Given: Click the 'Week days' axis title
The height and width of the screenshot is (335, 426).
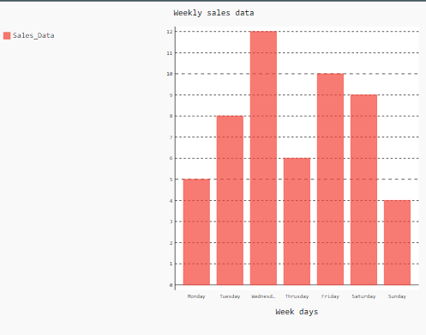Looking at the screenshot, I should click(x=297, y=312).
